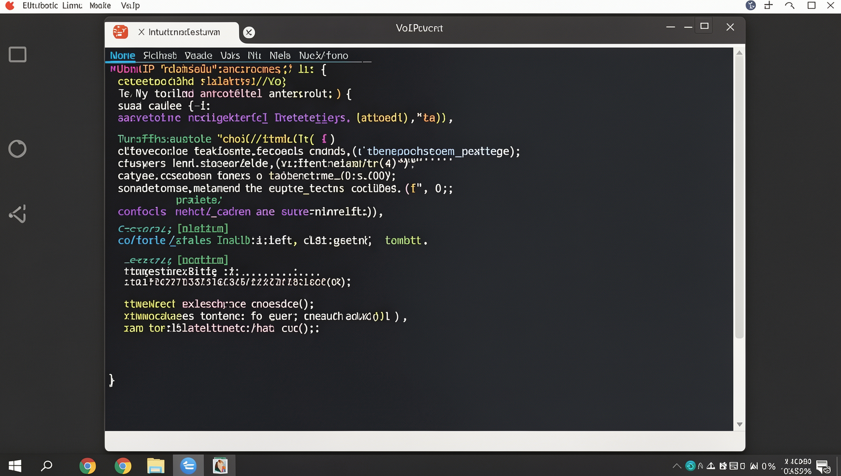
Task: Expand the hidden tray icons chevron
Action: click(x=676, y=466)
